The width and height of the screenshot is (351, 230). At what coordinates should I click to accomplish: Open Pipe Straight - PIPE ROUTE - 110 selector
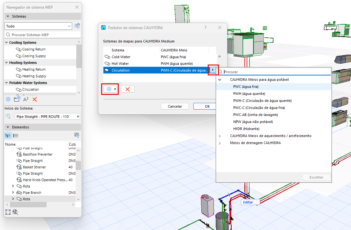[x=47, y=117]
